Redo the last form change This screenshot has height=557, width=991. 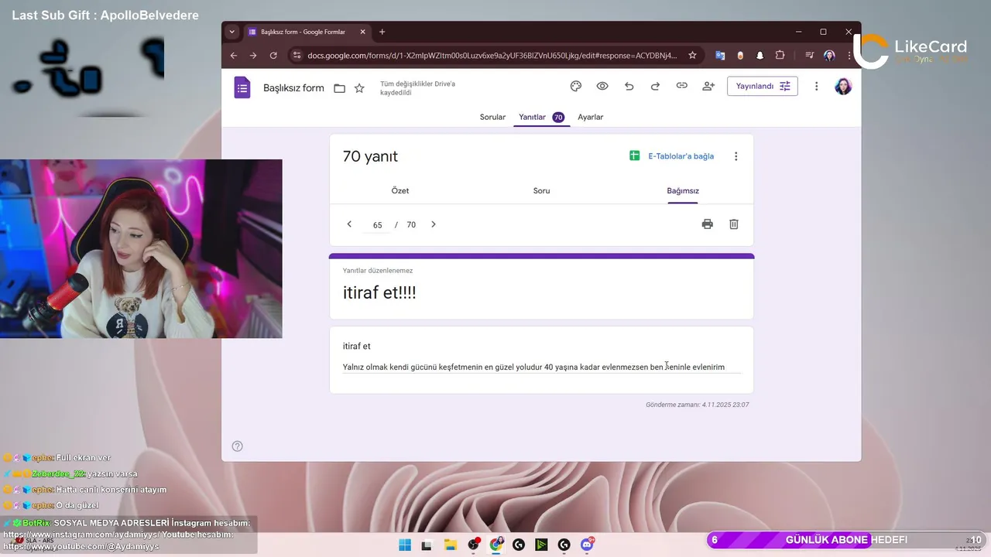[655, 86]
